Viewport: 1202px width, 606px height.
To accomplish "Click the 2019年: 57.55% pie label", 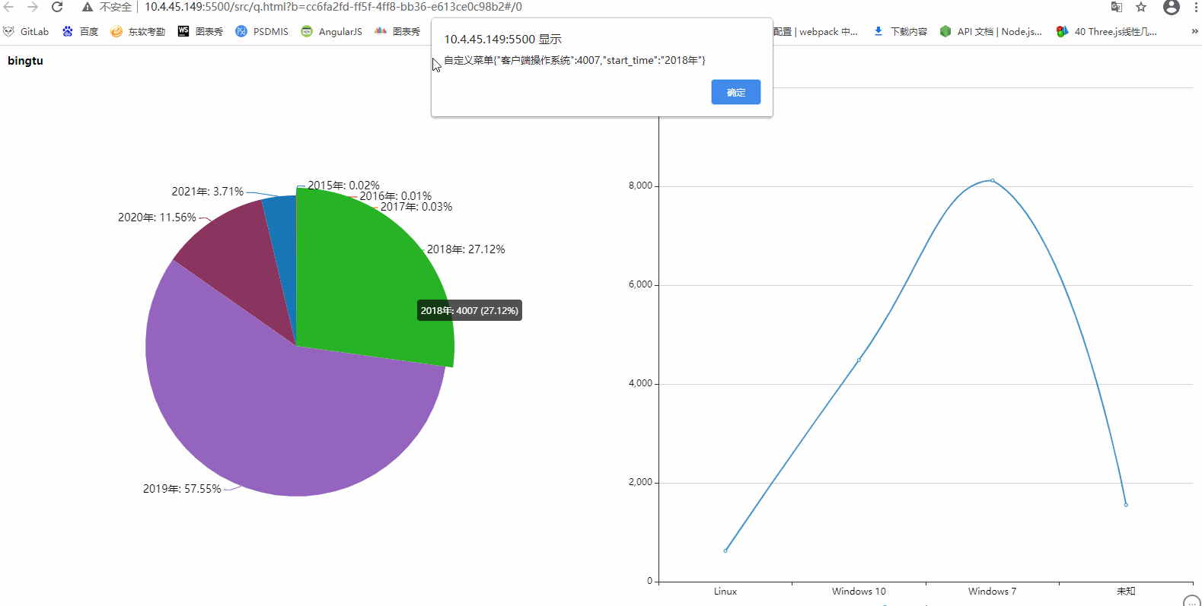I will pos(182,489).
